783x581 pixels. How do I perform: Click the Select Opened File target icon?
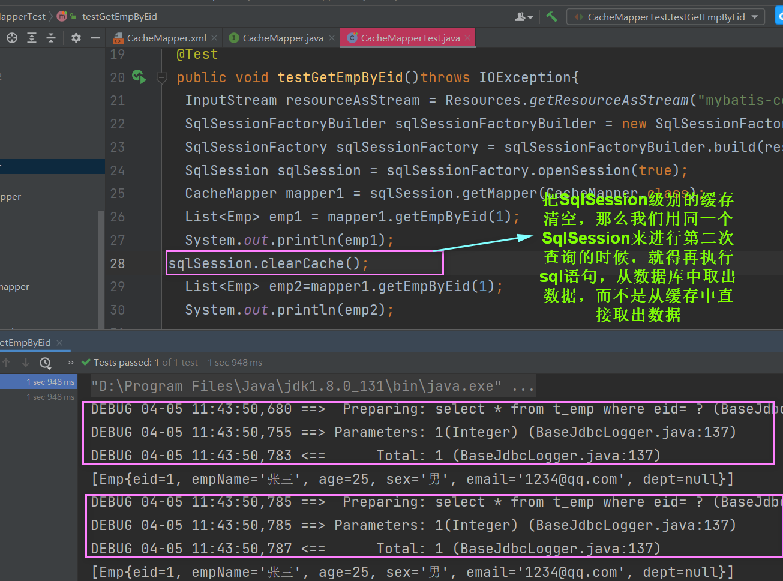pos(12,38)
